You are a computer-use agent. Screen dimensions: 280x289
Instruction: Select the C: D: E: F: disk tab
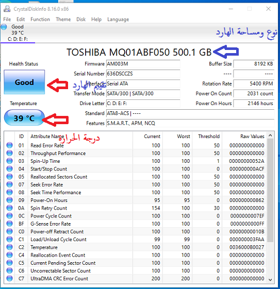(18, 33)
